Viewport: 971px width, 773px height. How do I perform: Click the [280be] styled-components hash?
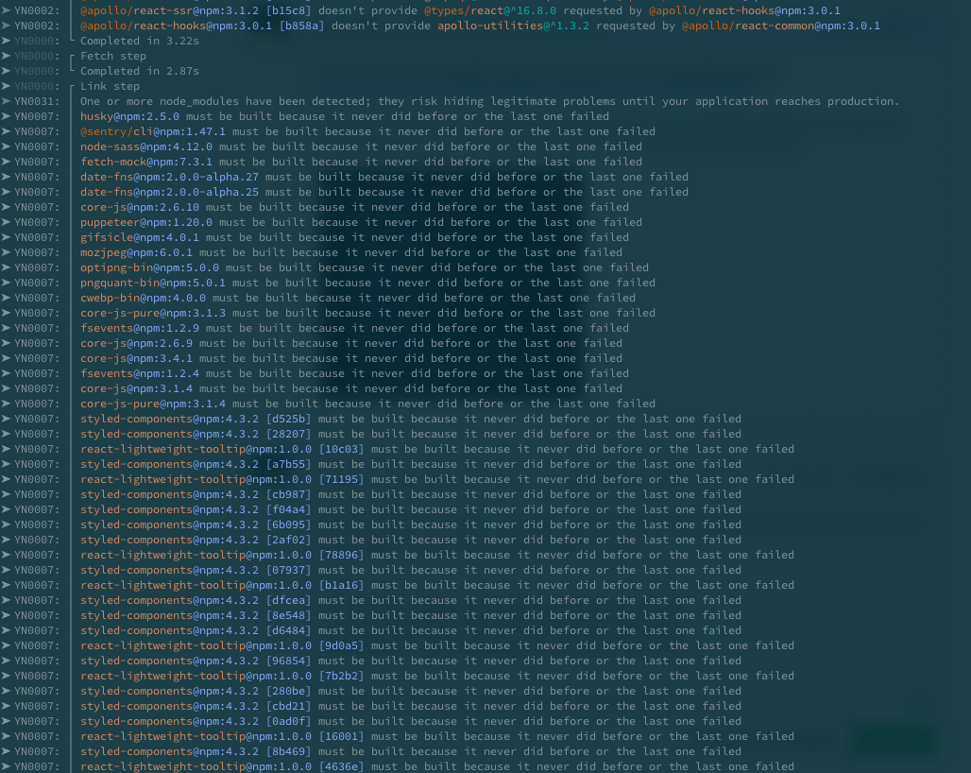289,691
